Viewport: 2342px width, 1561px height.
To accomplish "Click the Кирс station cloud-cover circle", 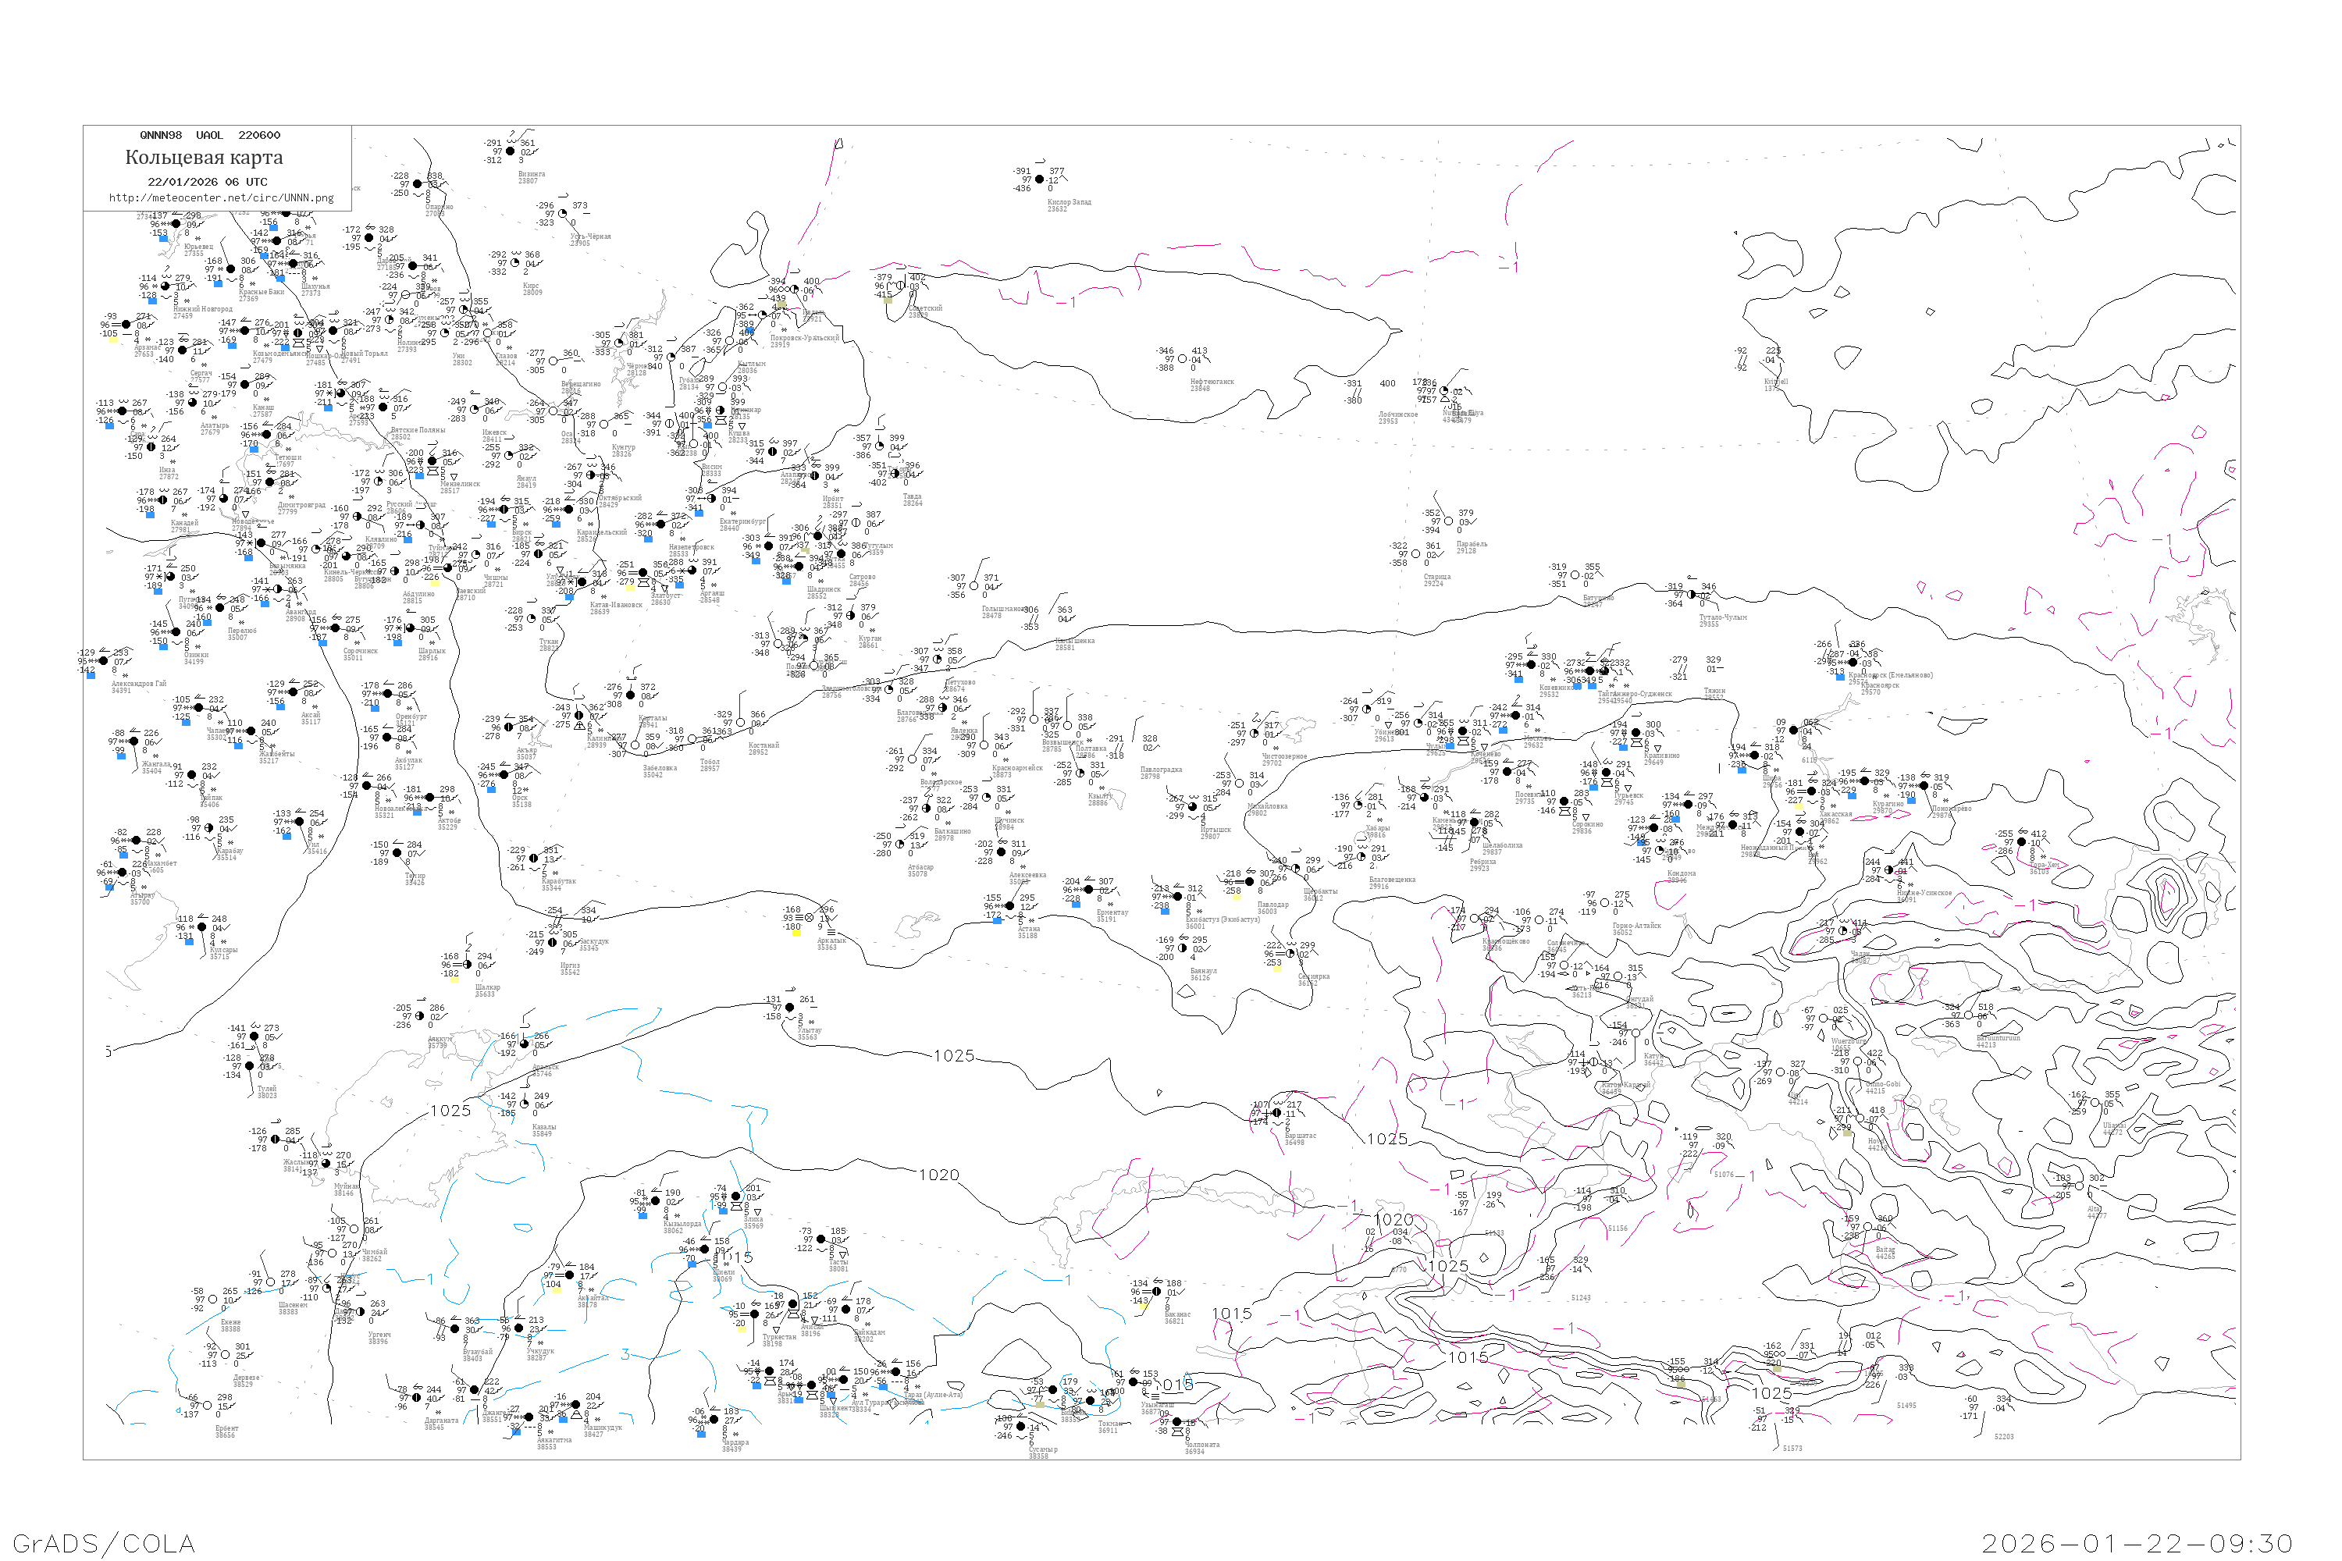I will pyautogui.click(x=516, y=264).
